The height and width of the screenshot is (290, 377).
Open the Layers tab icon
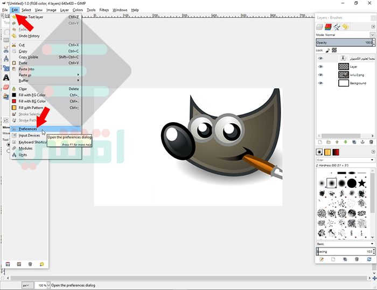(319, 27)
